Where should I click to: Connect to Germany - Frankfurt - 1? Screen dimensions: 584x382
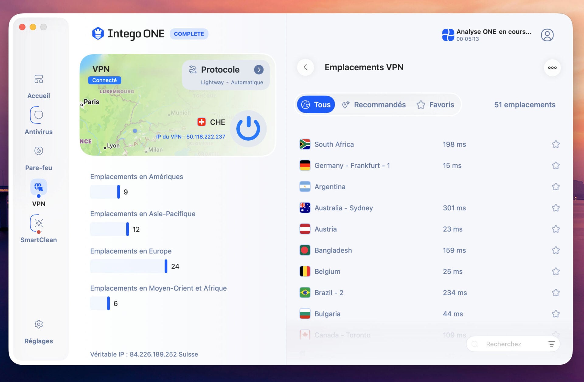352,166
